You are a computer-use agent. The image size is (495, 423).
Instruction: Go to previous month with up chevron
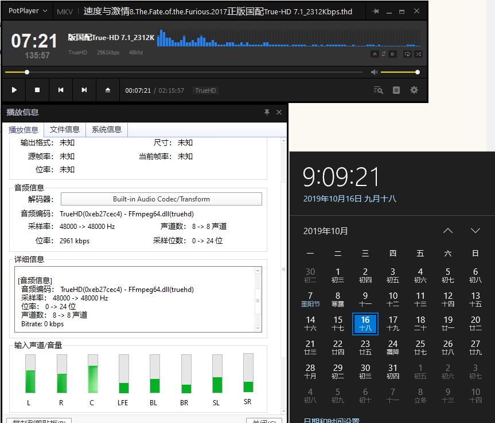447,231
